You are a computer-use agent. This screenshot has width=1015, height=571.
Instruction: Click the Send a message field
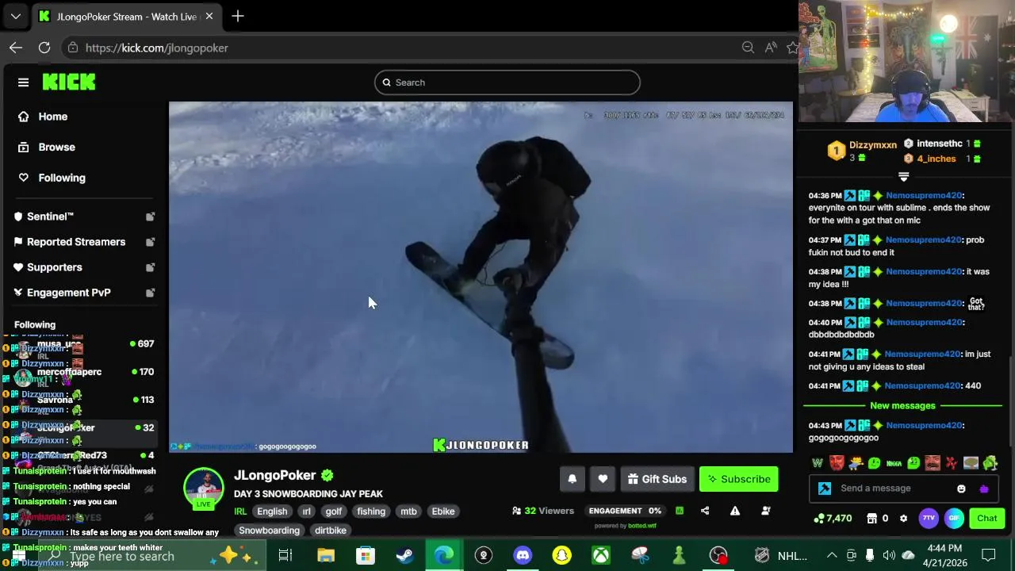pyautogui.click(x=892, y=489)
